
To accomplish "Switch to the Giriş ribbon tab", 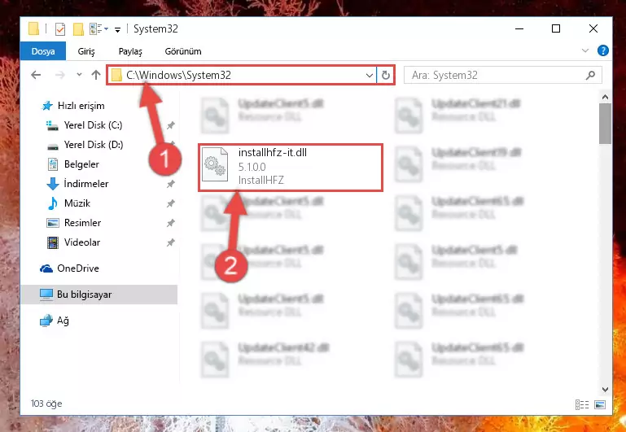I will (86, 51).
